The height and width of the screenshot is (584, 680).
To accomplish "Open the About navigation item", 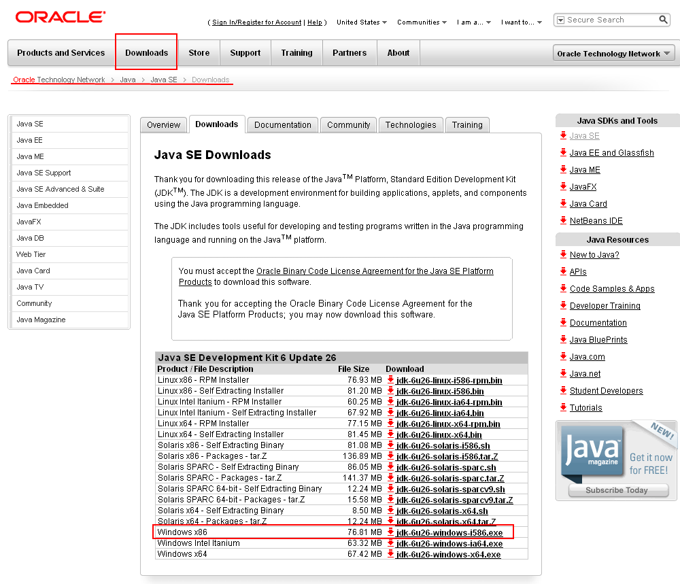I will (398, 53).
